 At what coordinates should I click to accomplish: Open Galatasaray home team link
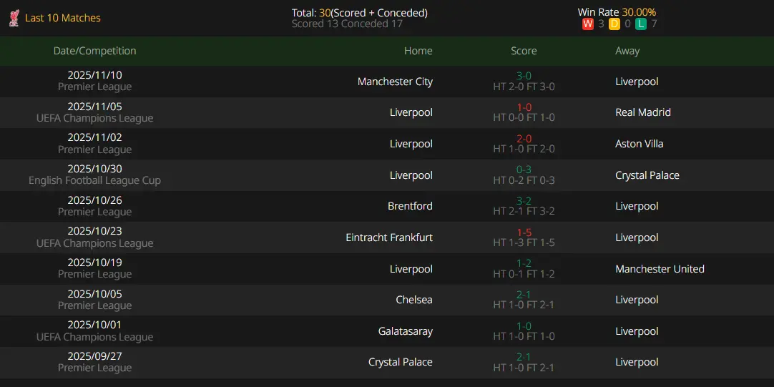pos(406,331)
